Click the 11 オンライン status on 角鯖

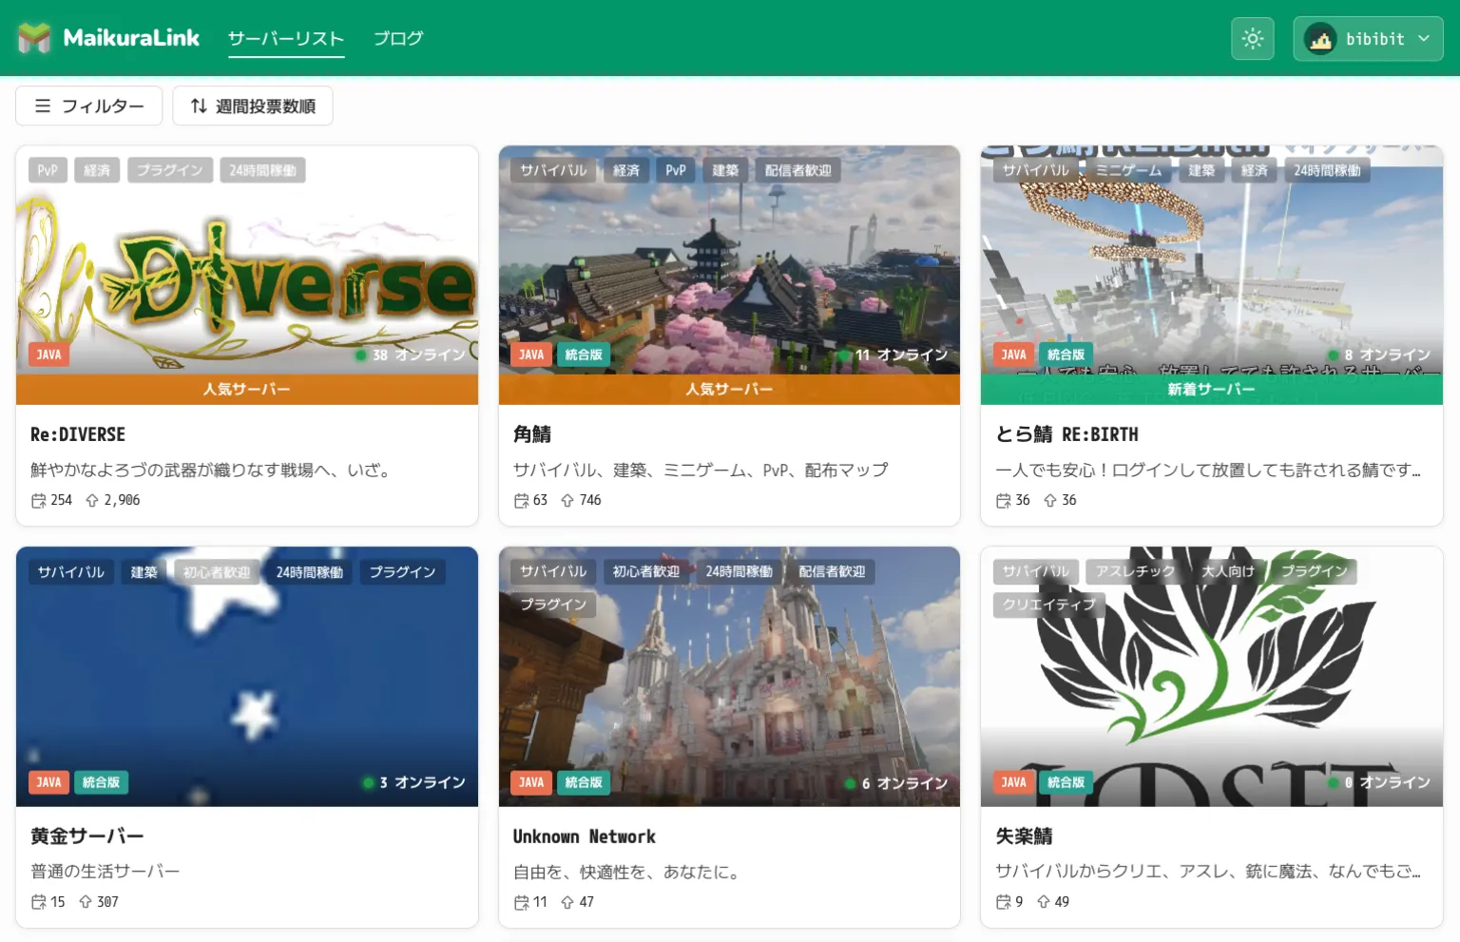893,355
